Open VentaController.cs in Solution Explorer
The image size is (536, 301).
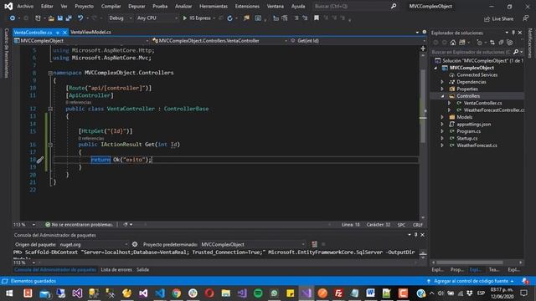coord(482,103)
